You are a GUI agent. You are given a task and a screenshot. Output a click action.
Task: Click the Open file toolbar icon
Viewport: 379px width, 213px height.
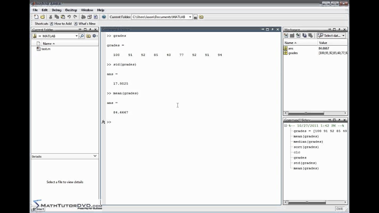pos(42,17)
